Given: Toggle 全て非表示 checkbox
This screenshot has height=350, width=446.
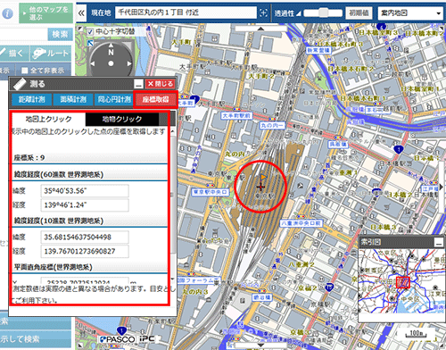Looking at the screenshot, I should coord(25,71).
